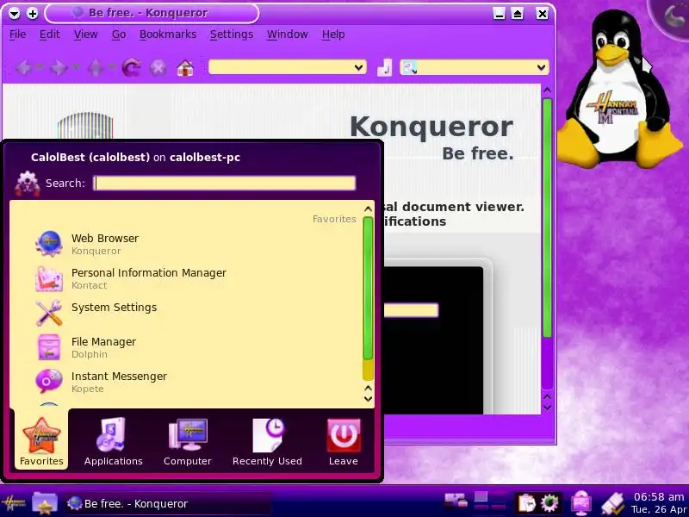Open the Help menu
The height and width of the screenshot is (517, 689).
click(x=333, y=34)
